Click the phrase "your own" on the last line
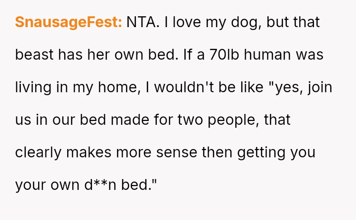The image size is (356, 220). [x=47, y=185]
